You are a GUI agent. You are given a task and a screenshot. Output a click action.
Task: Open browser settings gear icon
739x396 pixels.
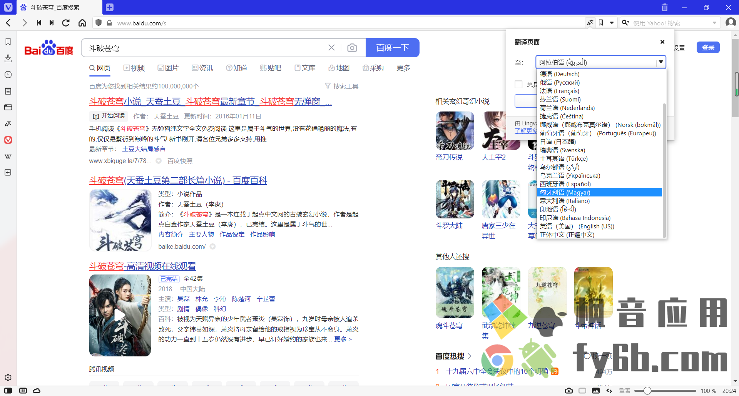[8, 378]
